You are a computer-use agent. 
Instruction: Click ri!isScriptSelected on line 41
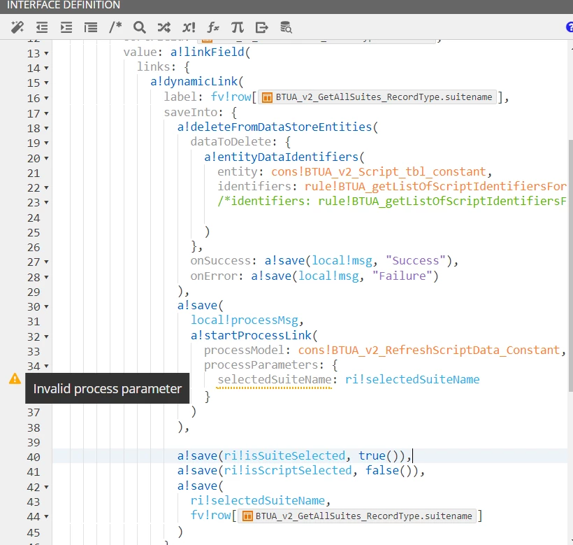point(288,470)
